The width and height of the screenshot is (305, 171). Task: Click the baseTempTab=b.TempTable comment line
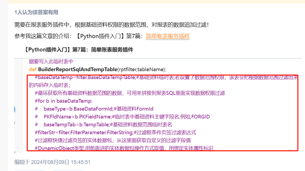coord(104,124)
